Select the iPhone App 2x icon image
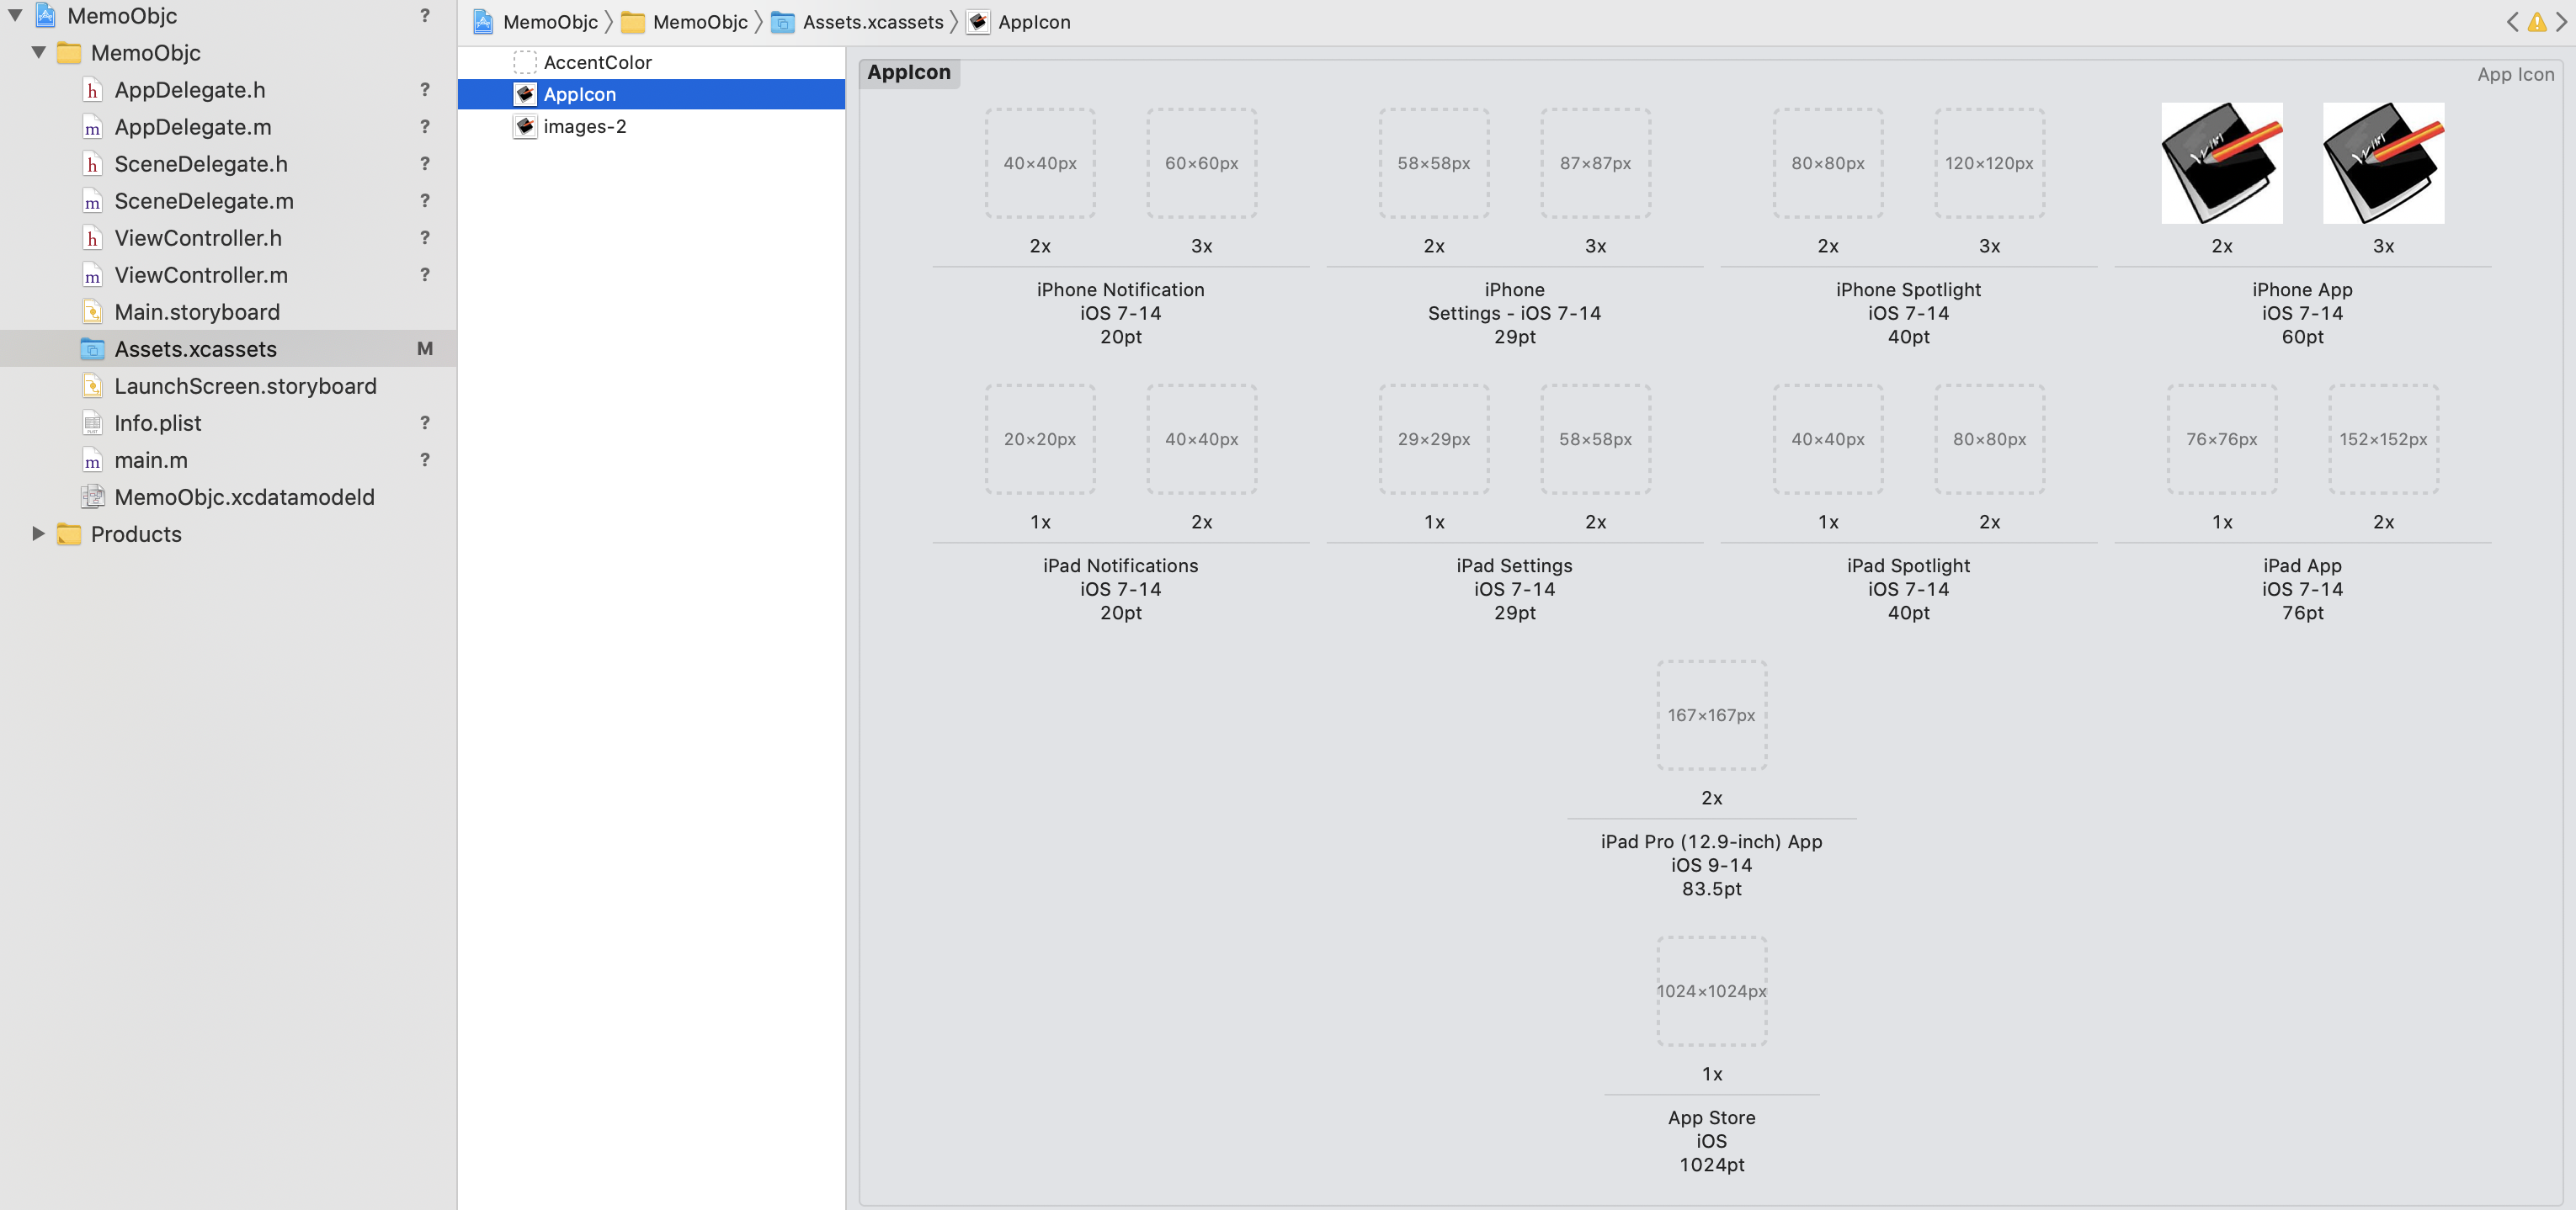Viewport: 2576px width, 1210px height. pyautogui.click(x=2221, y=163)
